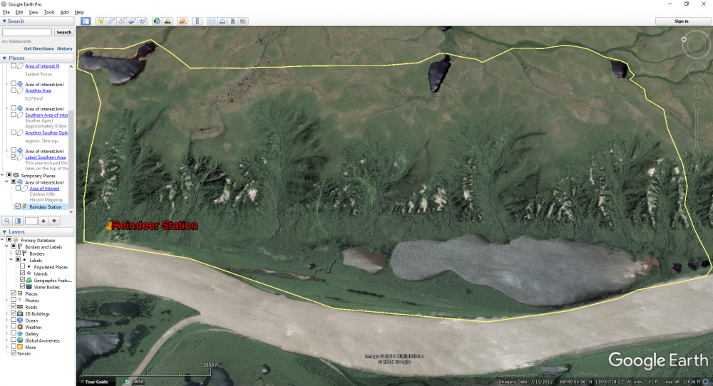Disable the Terrain layer checkbox
The height and width of the screenshot is (386, 713).
[14, 353]
